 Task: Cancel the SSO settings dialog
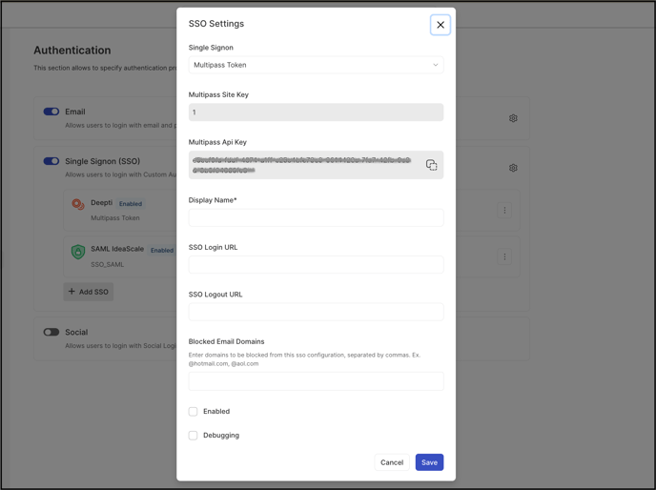click(x=392, y=462)
